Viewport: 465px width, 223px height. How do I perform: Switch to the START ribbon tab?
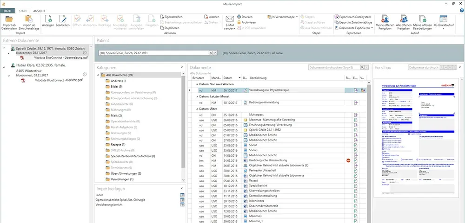pyautogui.click(x=22, y=11)
